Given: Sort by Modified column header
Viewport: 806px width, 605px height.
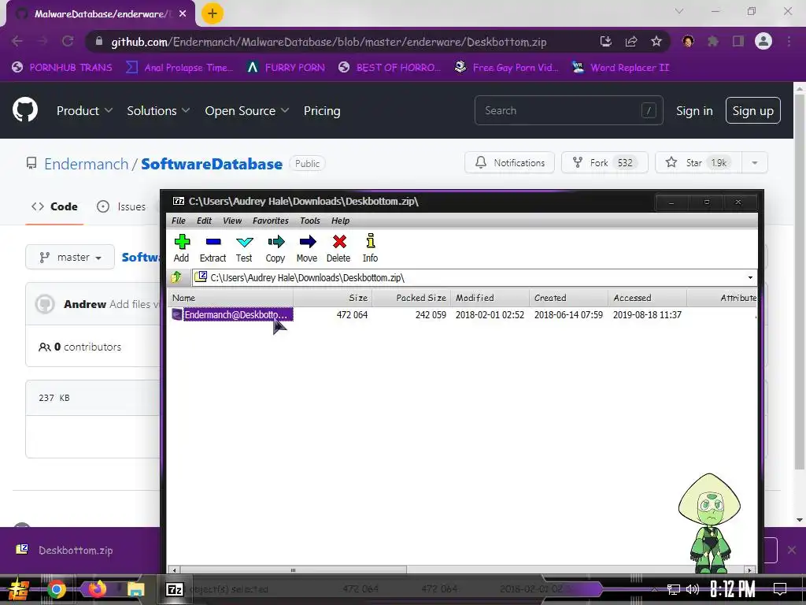Looking at the screenshot, I should click(x=490, y=298).
